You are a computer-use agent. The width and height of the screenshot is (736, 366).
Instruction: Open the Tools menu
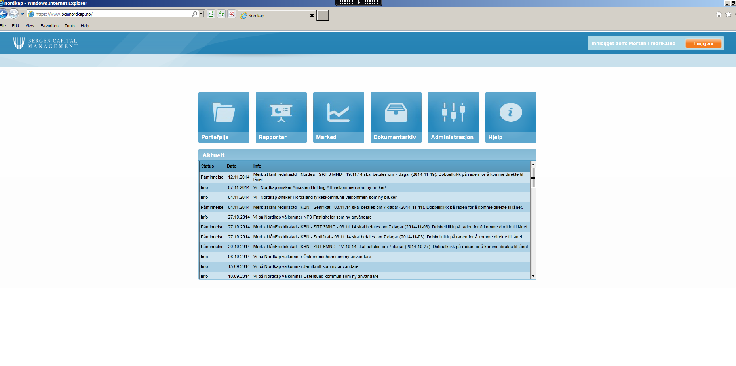[x=70, y=26]
